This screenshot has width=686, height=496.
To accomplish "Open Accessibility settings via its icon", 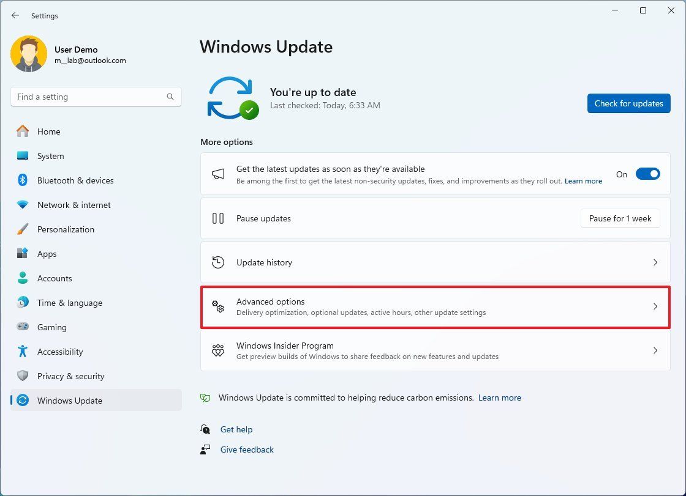I will tap(23, 352).
